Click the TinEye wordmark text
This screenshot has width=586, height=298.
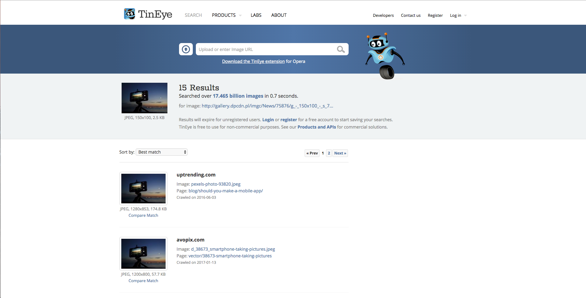tap(155, 14)
